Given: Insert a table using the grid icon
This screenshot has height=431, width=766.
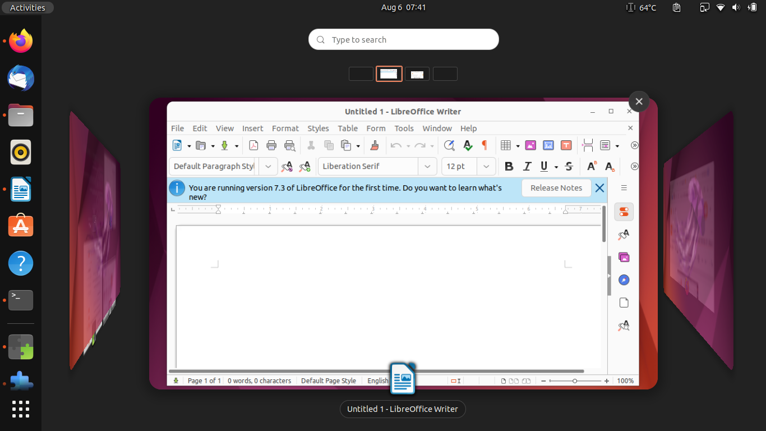Looking at the screenshot, I should pos(506,145).
